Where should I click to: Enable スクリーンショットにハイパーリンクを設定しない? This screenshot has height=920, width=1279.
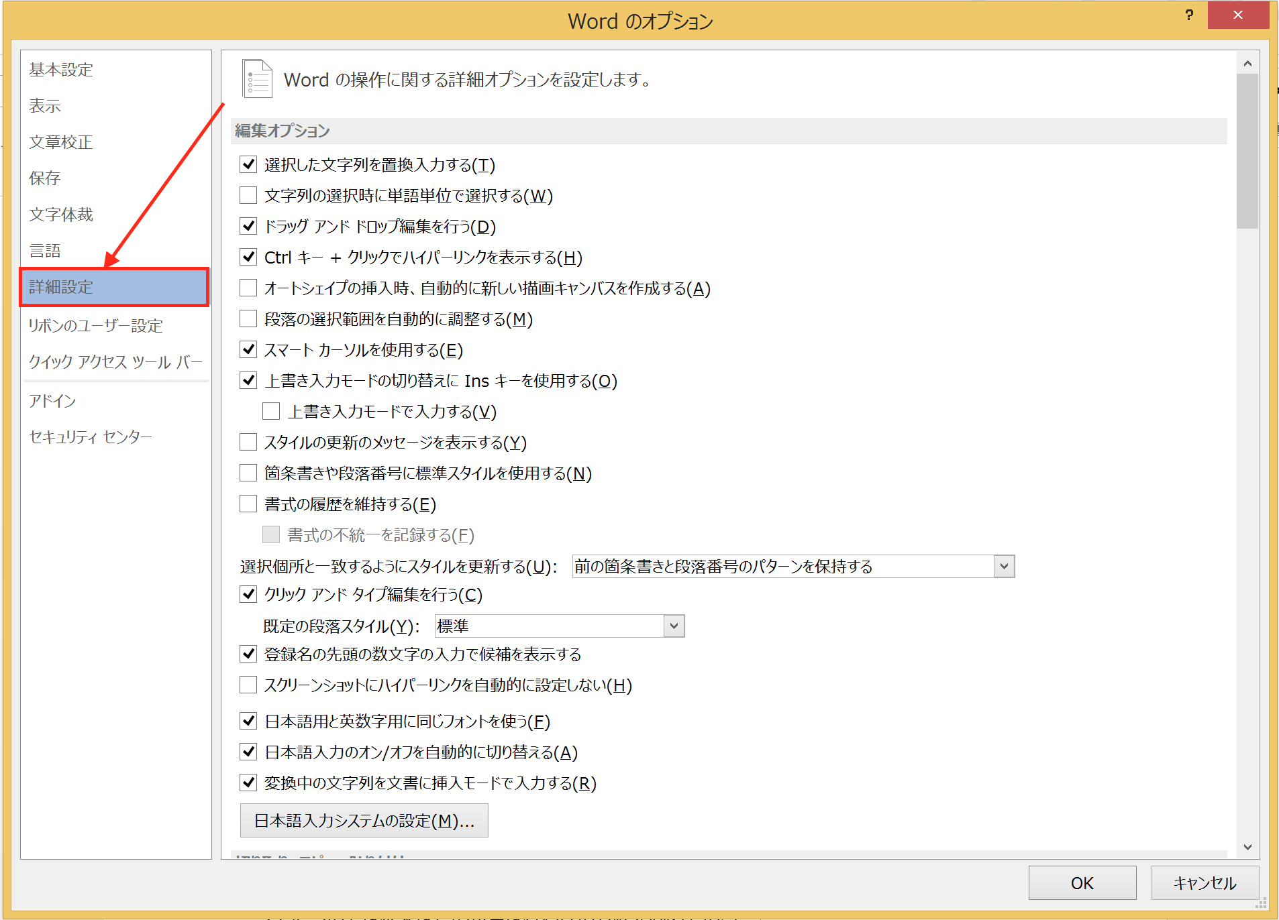tap(248, 685)
